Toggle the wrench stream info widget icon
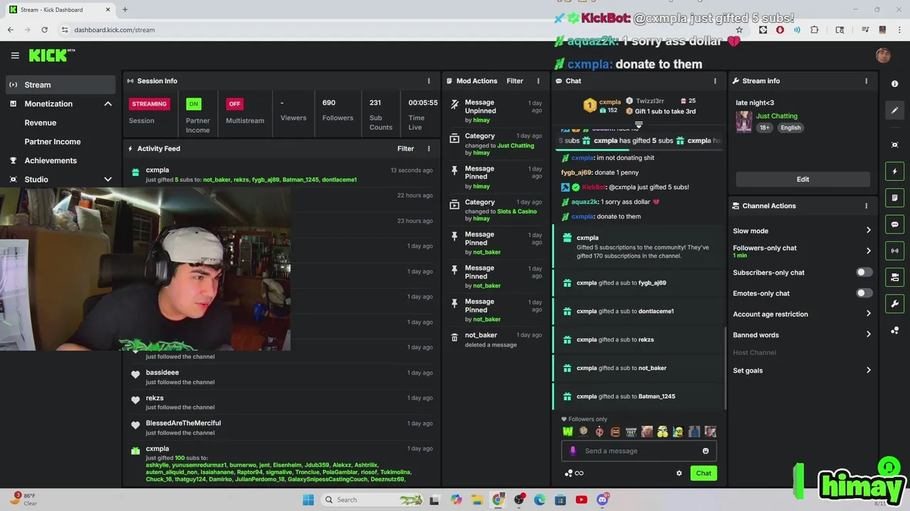The image size is (910, 511). click(894, 304)
